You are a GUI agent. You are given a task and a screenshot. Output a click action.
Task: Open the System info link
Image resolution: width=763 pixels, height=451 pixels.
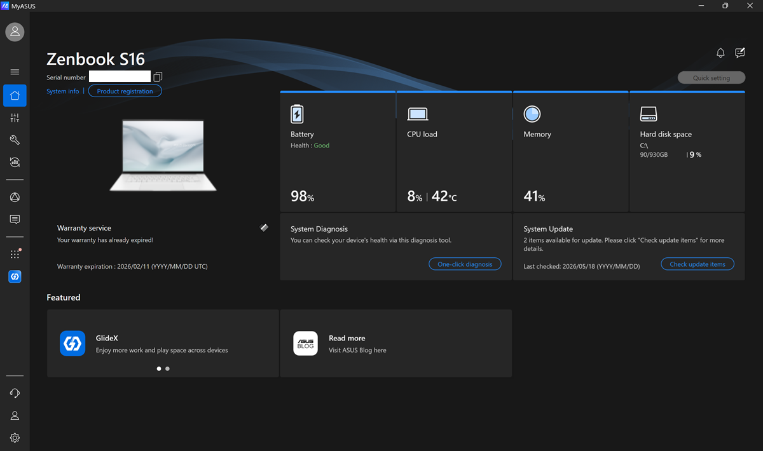pos(63,91)
